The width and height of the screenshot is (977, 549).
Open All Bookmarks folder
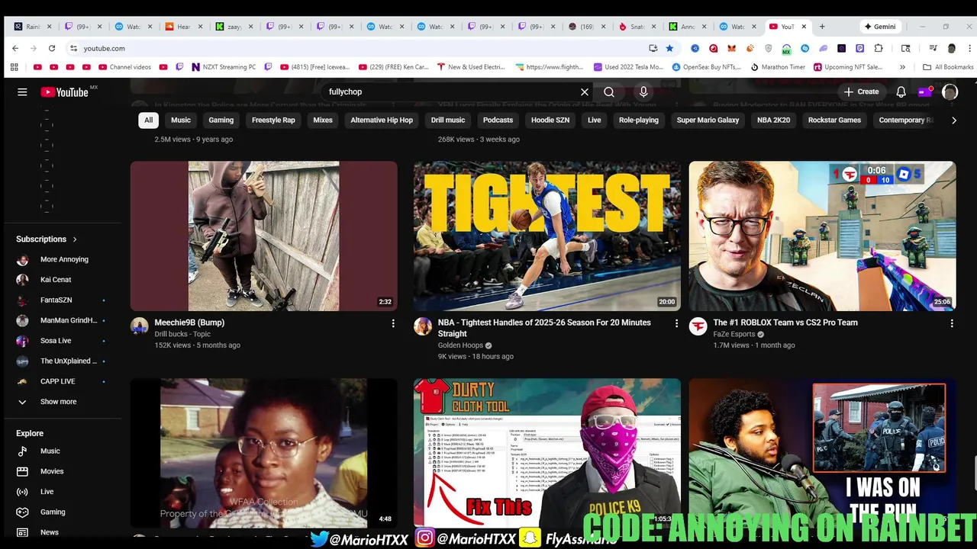pyautogui.click(x=948, y=67)
